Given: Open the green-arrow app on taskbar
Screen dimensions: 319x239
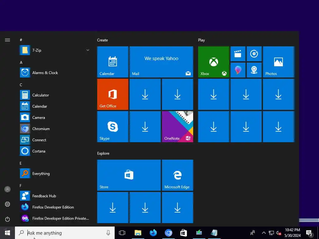Looking at the screenshot, I should [199, 233].
